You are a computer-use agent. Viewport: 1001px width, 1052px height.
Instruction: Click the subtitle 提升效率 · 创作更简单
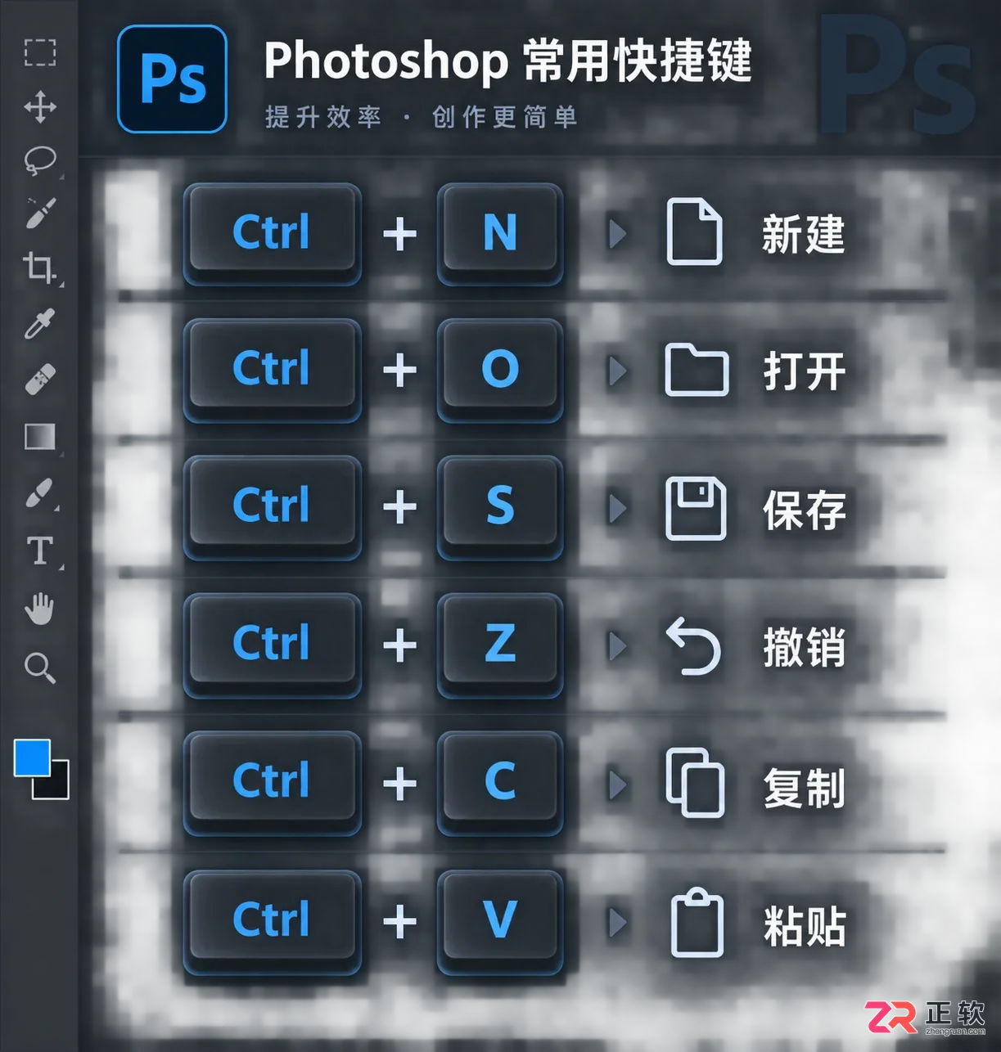point(422,117)
